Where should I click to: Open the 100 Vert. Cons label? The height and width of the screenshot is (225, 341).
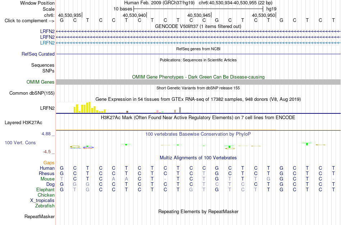point(20,142)
